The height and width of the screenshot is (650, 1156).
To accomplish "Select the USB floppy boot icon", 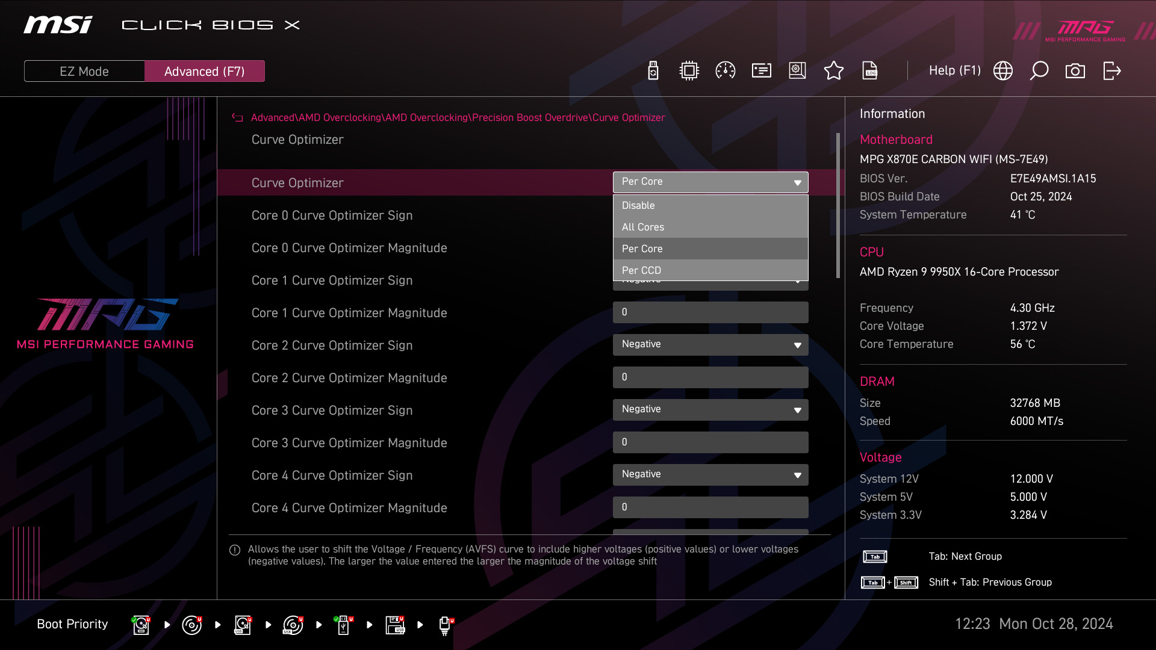I will click(395, 625).
